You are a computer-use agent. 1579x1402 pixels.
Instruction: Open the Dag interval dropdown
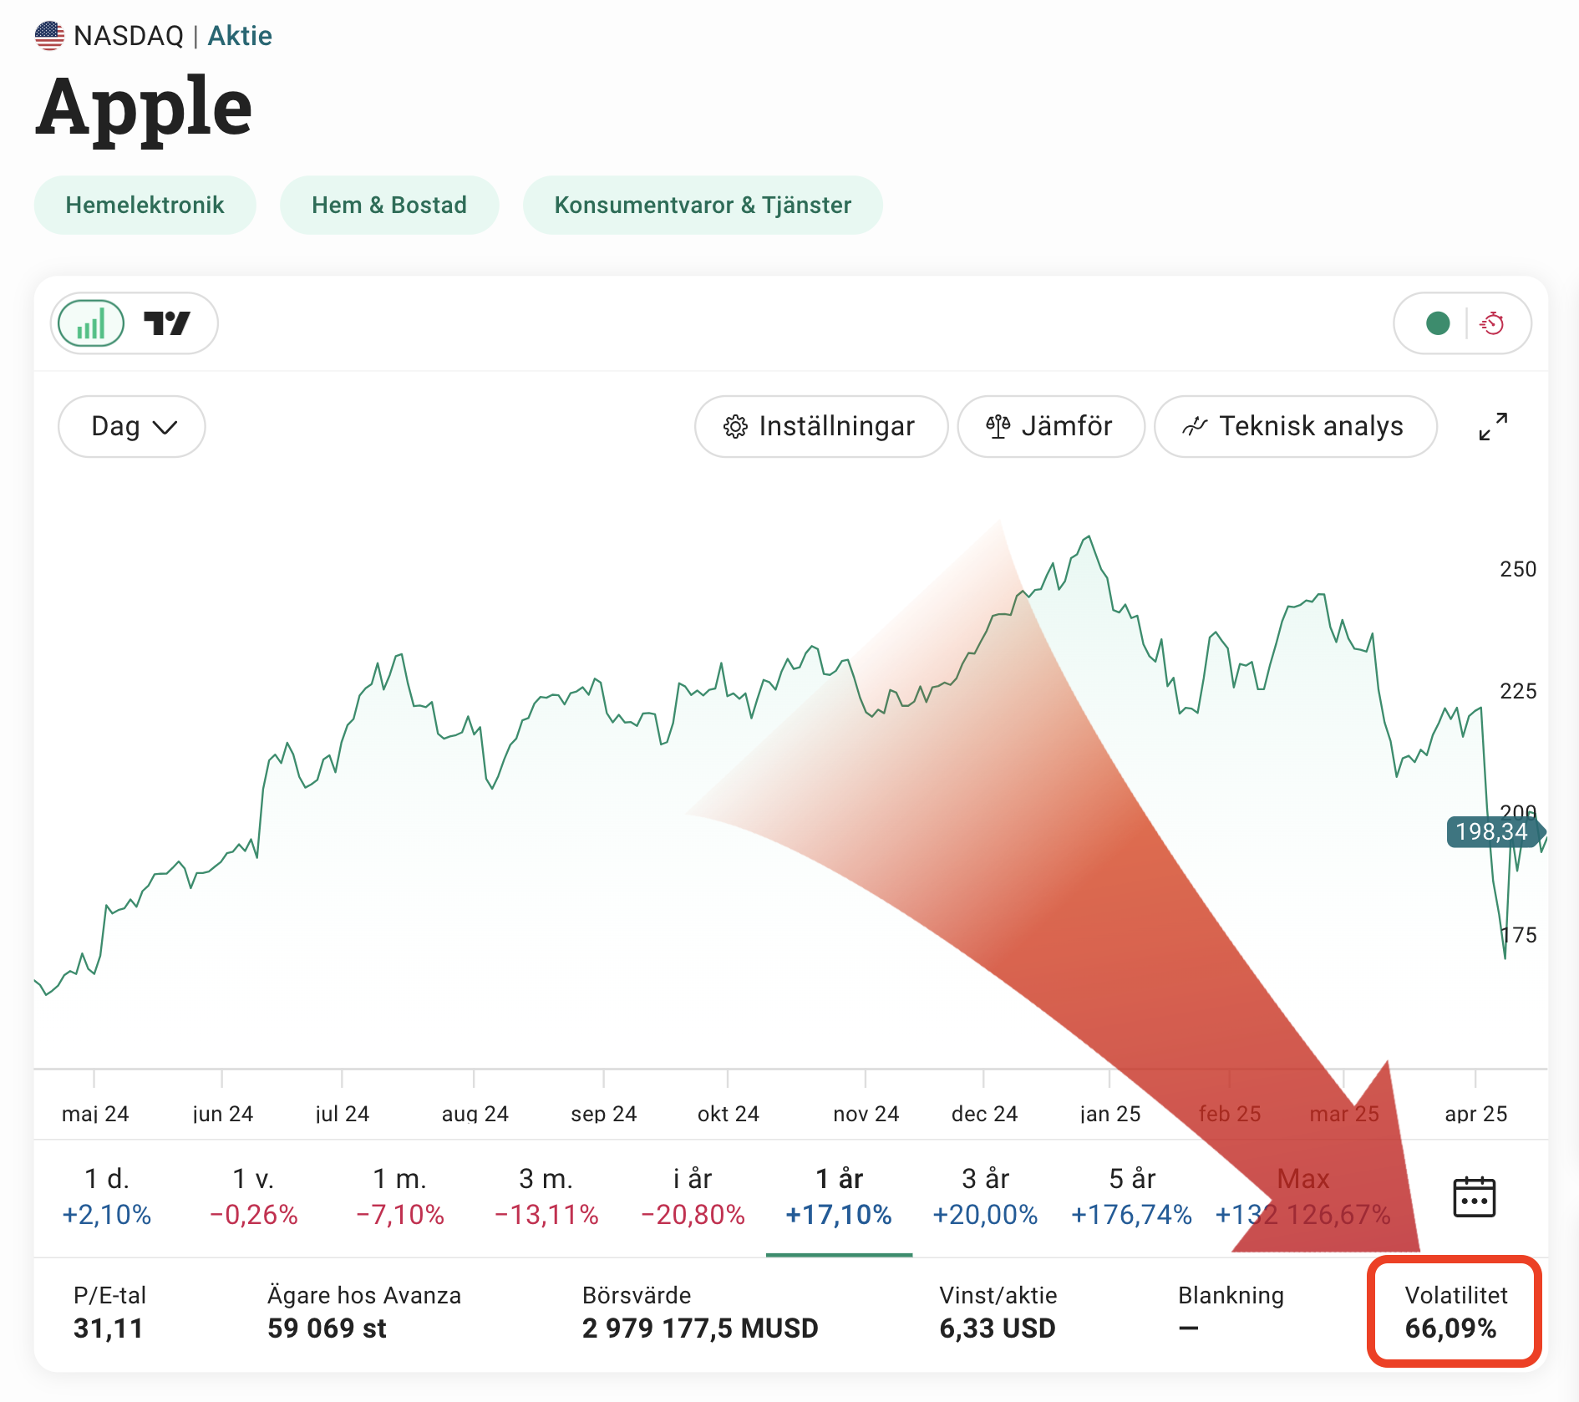point(132,427)
